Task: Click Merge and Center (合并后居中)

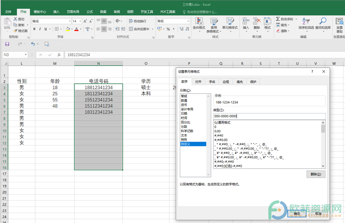Action: tap(139, 29)
